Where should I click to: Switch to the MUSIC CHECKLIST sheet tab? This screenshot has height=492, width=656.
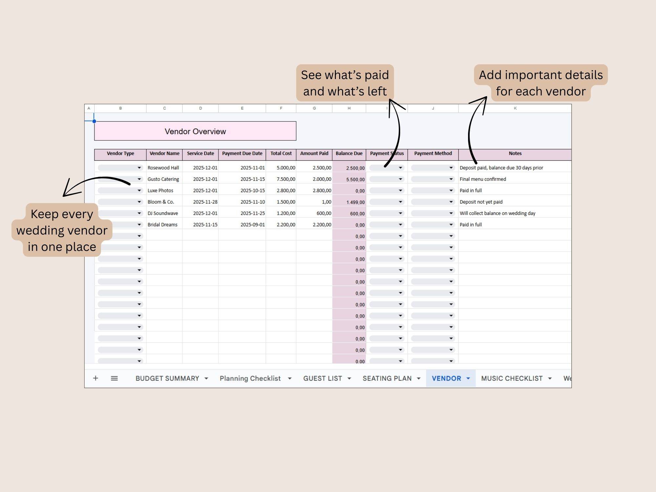point(512,379)
